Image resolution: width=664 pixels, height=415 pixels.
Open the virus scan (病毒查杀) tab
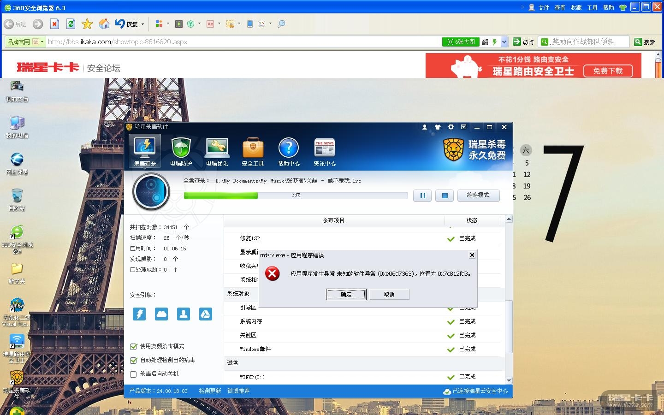(x=145, y=151)
